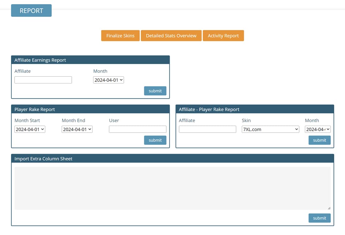The width and height of the screenshot is (345, 235).
Task: Open the Finalize Skins page
Action: 120,36
